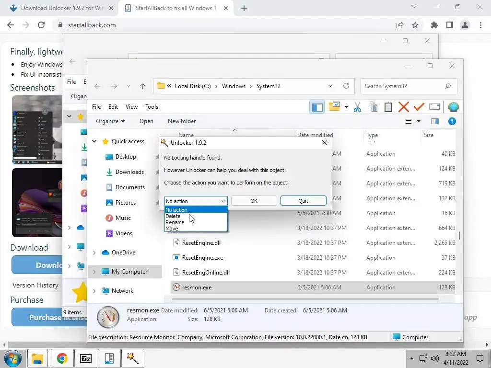Select the ResetEngine.dll file

[x=201, y=243]
